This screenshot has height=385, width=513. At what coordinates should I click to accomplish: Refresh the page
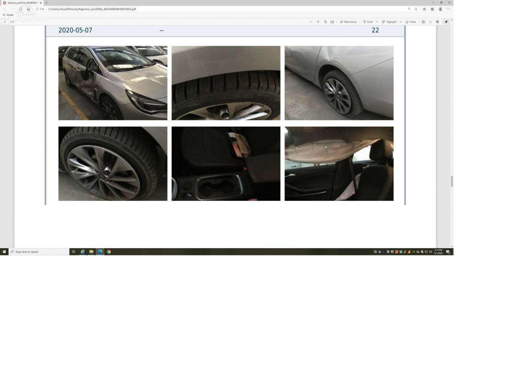click(x=20, y=9)
